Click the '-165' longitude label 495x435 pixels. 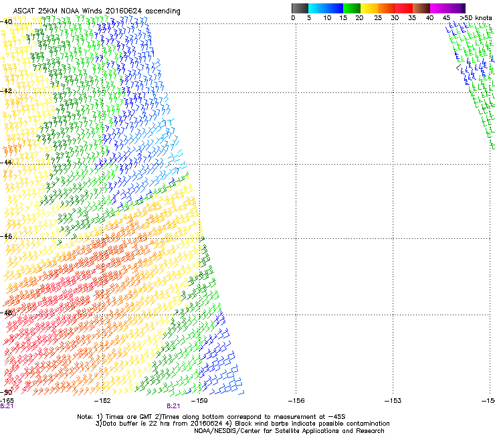click(7, 401)
